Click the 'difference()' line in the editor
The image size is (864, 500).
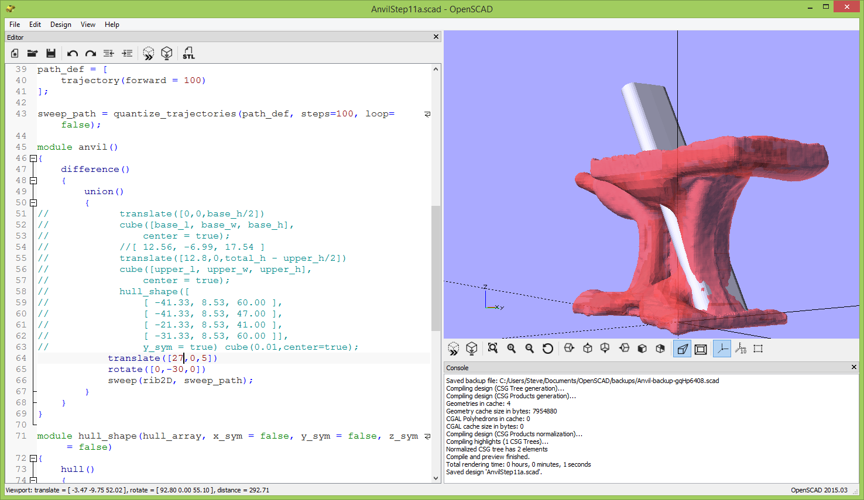click(x=95, y=169)
